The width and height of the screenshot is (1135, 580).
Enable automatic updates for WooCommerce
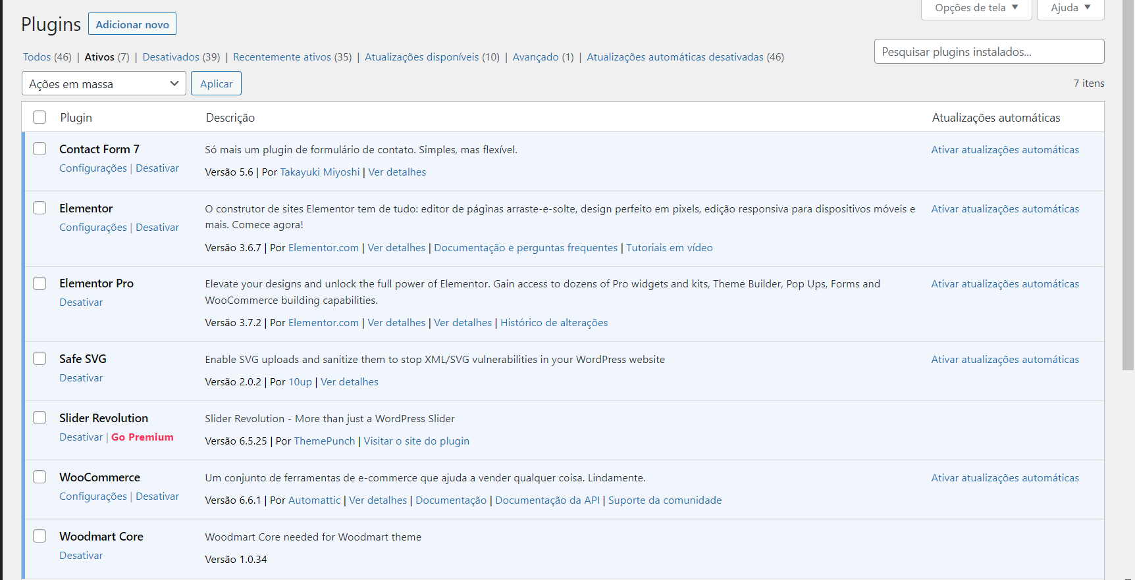(1005, 478)
